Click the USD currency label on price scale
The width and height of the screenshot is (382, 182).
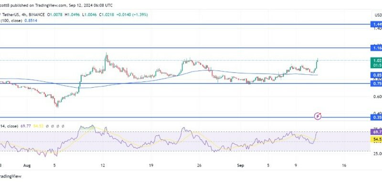pyautogui.click(x=378, y=15)
